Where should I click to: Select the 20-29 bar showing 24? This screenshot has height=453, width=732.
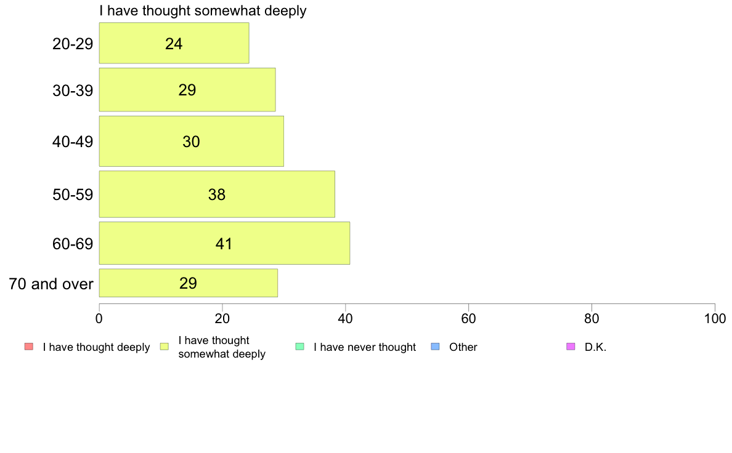point(174,43)
